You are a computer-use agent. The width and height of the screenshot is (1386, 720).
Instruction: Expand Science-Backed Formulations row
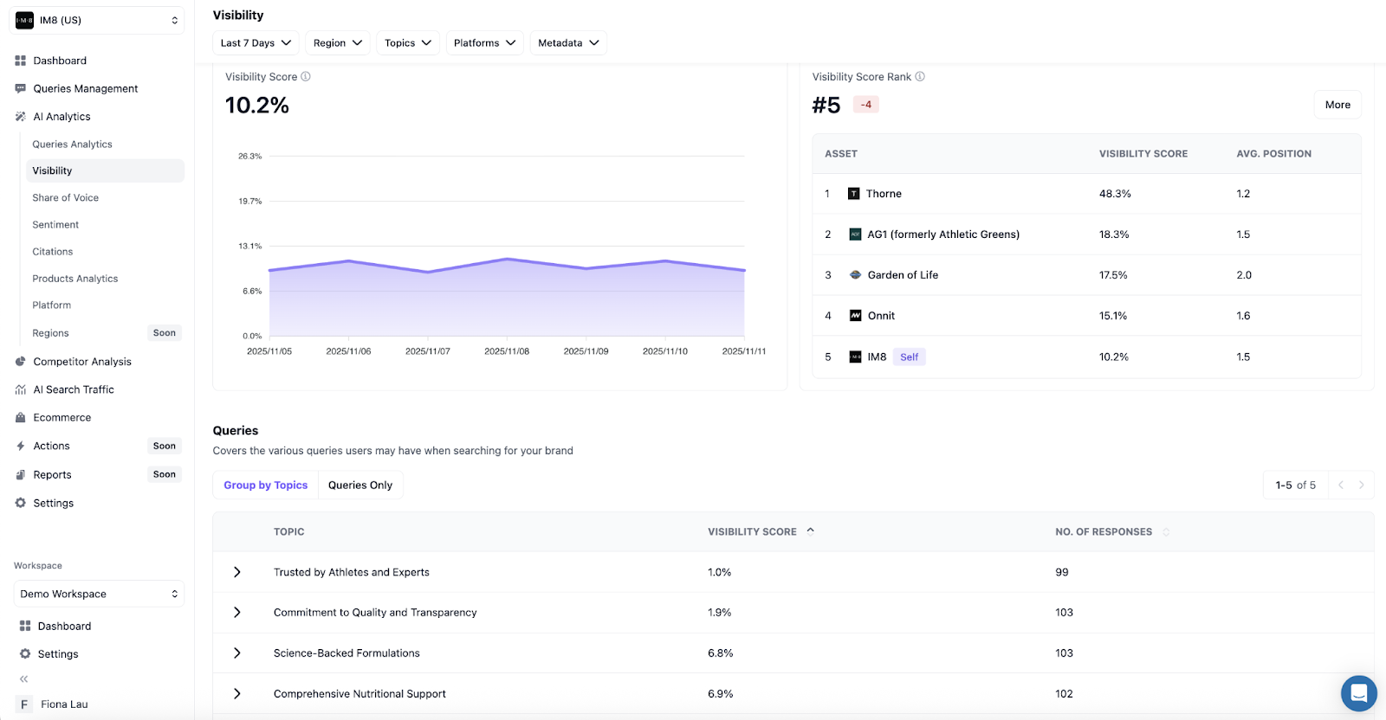coord(236,652)
